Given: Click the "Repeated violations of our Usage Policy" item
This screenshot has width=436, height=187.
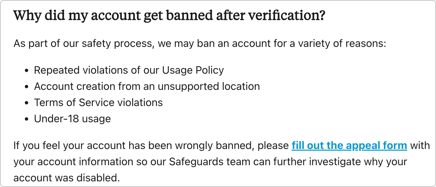Looking at the screenshot, I should pos(129,70).
